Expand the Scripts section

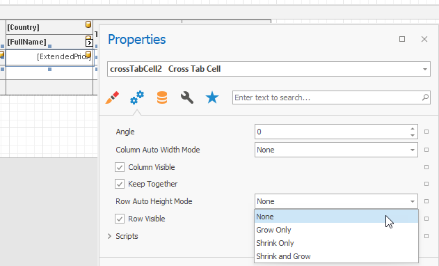[x=109, y=236]
